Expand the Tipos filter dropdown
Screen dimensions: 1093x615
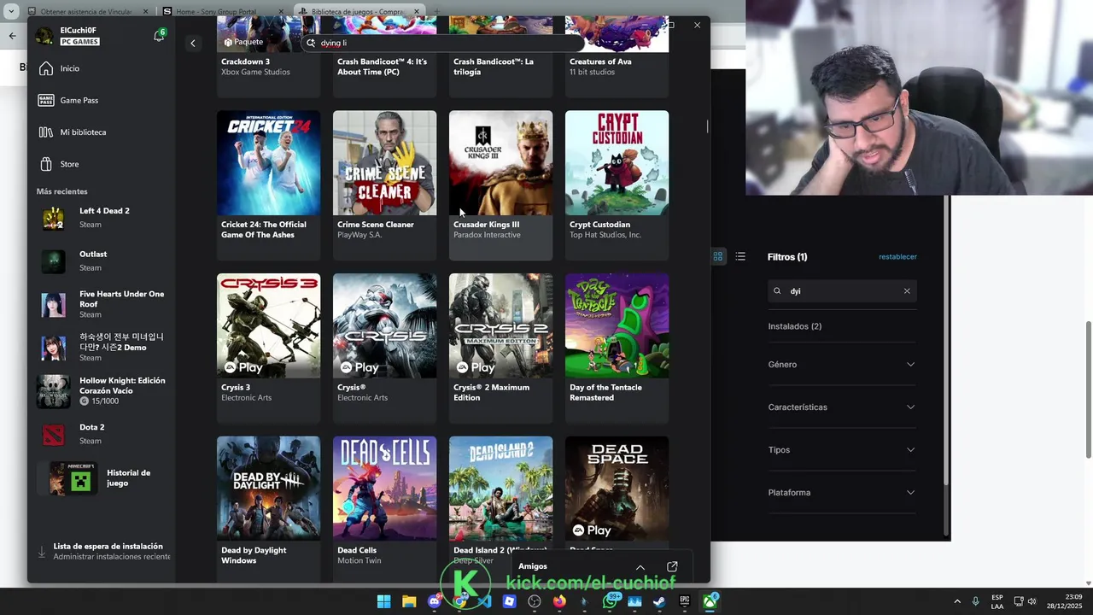tap(842, 450)
